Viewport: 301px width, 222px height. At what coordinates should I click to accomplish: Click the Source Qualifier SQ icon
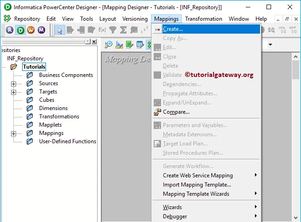coord(271,30)
